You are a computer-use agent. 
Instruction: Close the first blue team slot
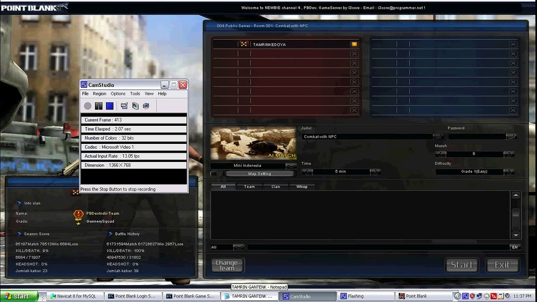[513, 44]
